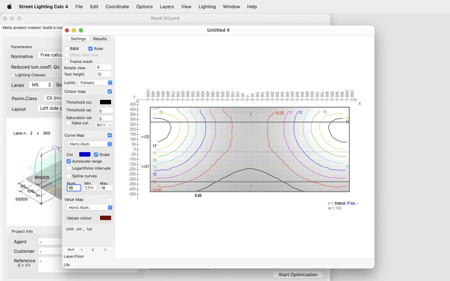Click Start Optimization in Road Wizard
This screenshot has height=281, width=450.
click(x=298, y=275)
